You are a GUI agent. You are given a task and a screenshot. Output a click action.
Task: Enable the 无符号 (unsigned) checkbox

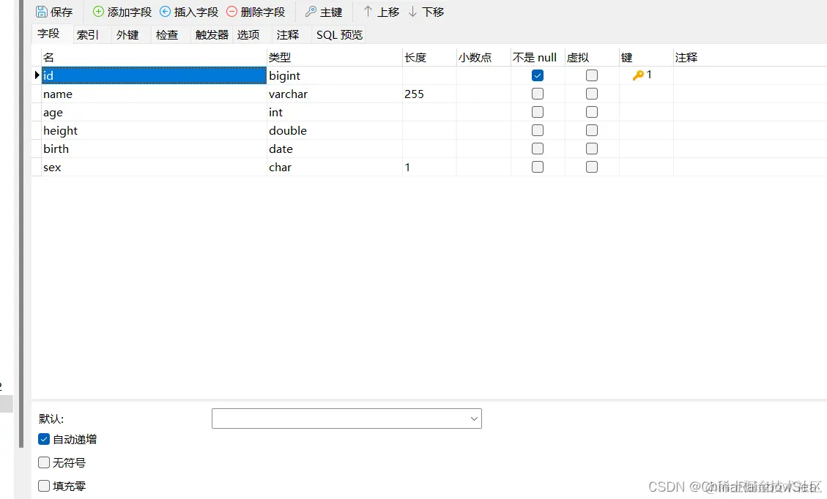[43, 462]
